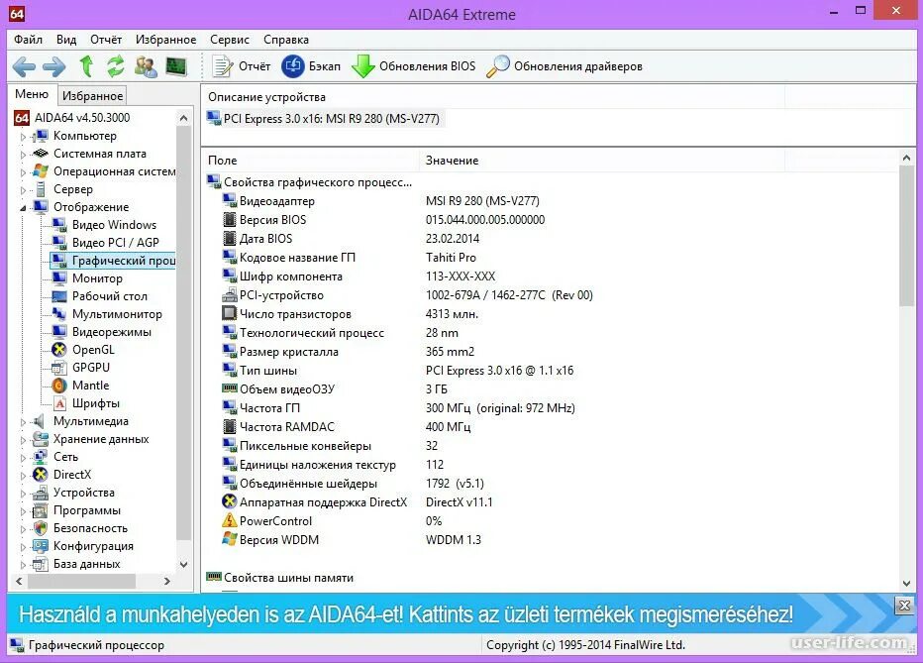Click the GPGPU icon in the tree
923x663 pixels.
pos(58,368)
